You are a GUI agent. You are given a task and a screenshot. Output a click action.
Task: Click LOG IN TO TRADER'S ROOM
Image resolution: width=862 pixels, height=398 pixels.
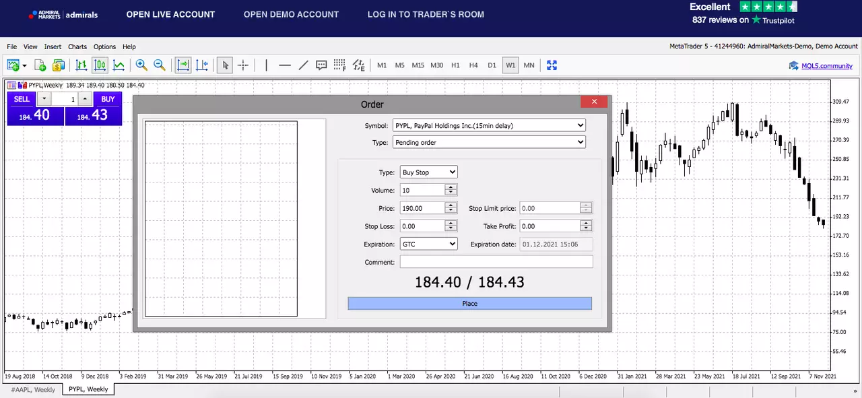coord(426,14)
